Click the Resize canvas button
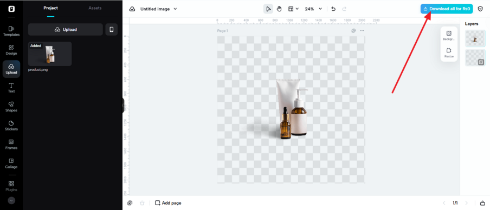This screenshot has width=490, height=210. pyautogui.click(x=449, y=53)
